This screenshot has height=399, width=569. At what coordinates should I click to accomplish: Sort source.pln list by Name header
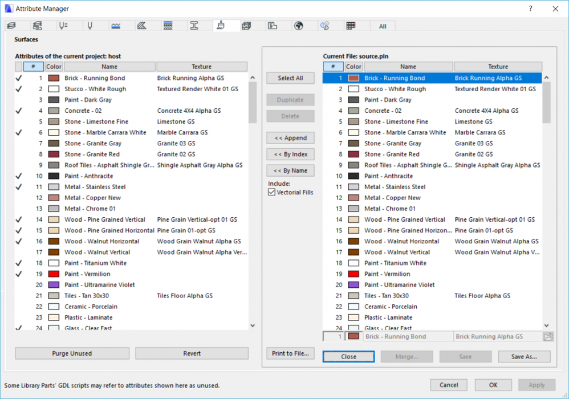[408, 67]
